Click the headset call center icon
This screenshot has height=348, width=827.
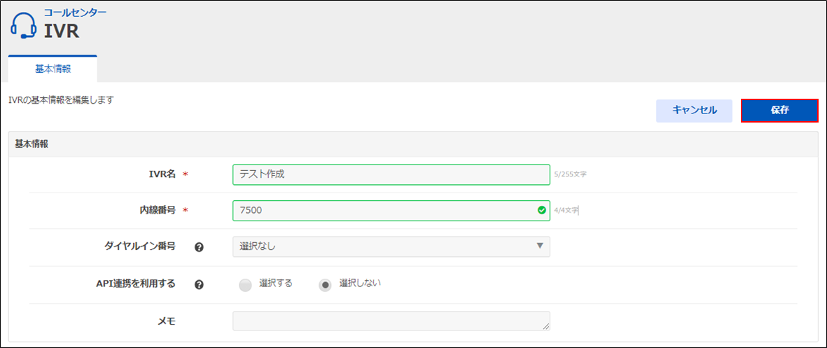[23, 26]
